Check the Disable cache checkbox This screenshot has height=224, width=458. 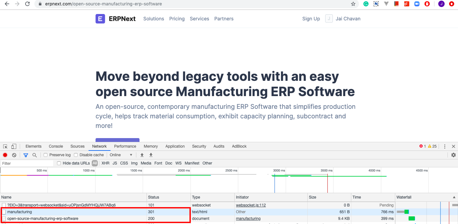(x=76, y=155)
